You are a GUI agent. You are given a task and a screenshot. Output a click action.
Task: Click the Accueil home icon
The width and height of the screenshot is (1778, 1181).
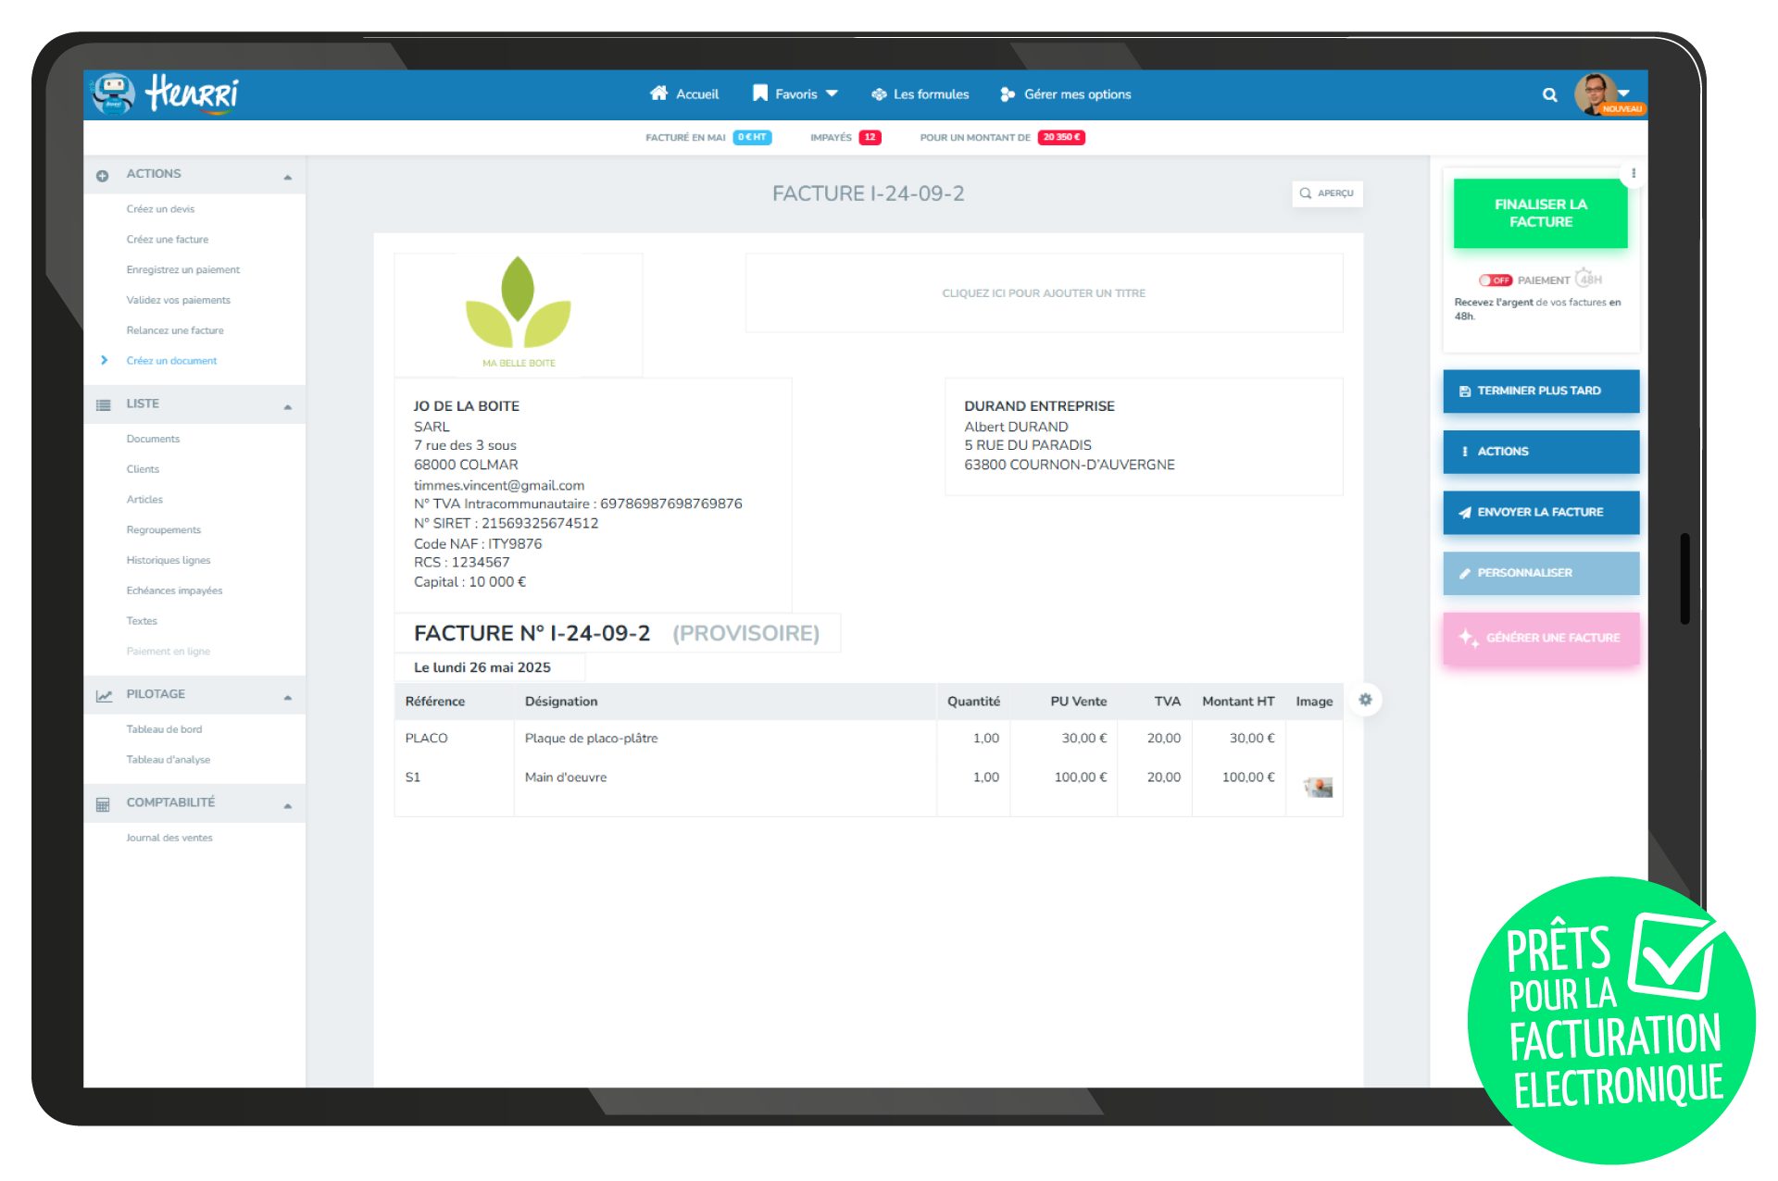658,93
